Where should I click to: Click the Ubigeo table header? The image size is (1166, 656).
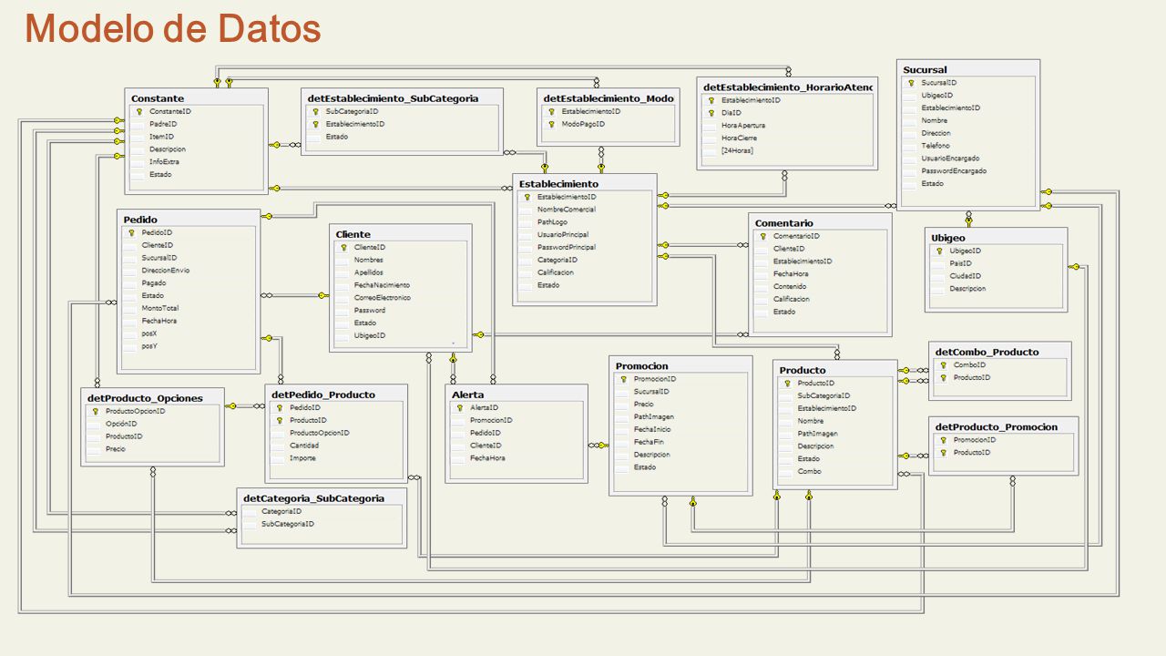pos(947,238)
